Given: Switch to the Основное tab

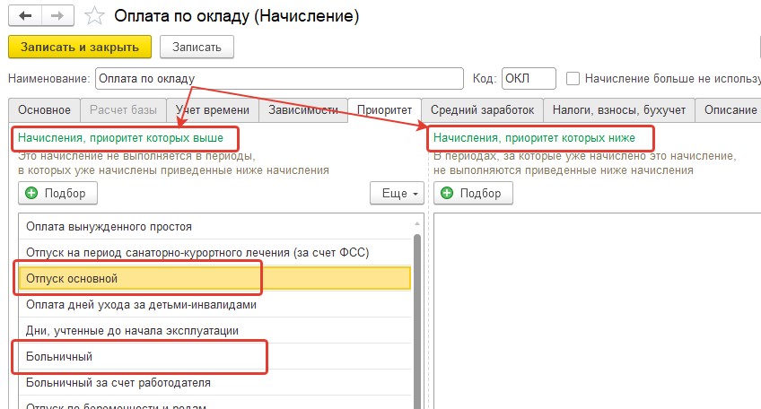Looking at the screenshot, I should tap(44, 110).
